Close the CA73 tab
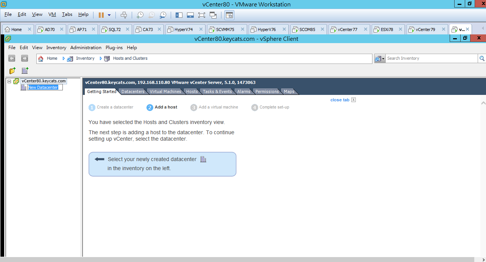The height and width of the screenshot is (262, 486). click(160, 29)
